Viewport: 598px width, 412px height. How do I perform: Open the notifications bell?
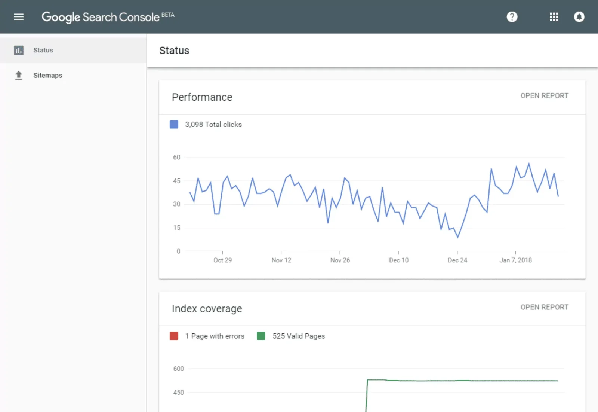579,17
